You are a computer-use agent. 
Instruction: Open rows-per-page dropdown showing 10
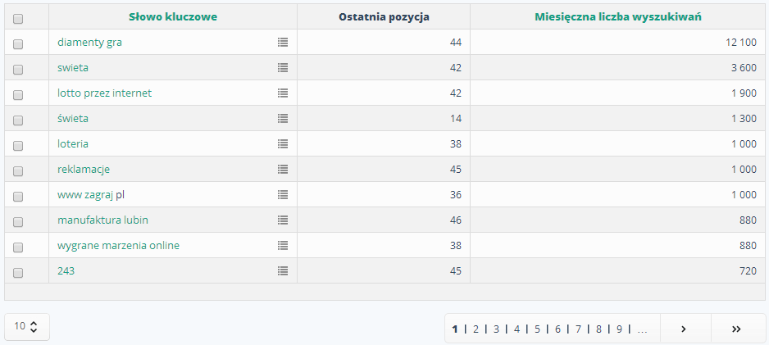click(x=27, y=326)
